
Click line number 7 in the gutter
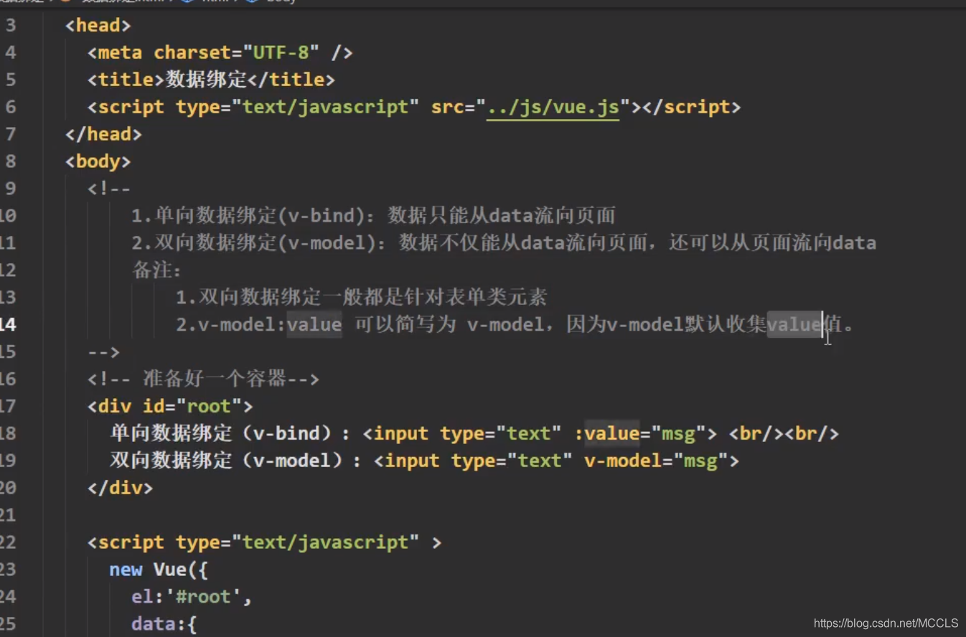tap(10, 134)
